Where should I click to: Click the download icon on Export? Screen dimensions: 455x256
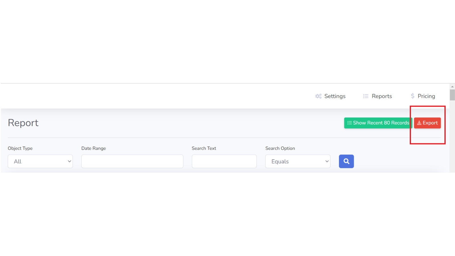coord(419,123)
